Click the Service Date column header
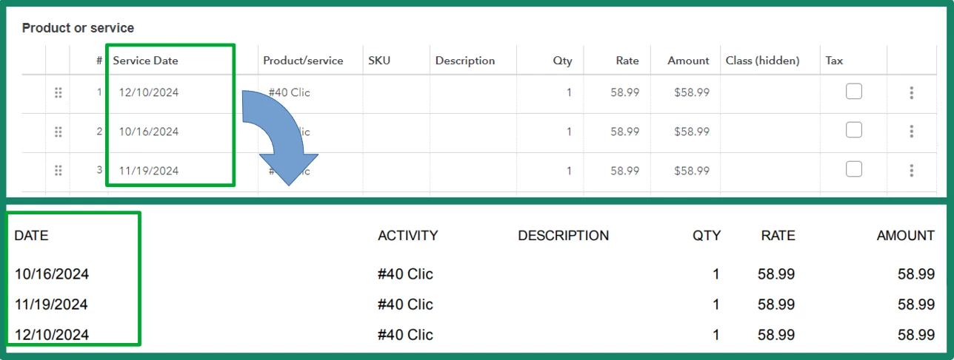Image resolution: width=954 pixels, height=360 pixels. click(x=145, y=61)
